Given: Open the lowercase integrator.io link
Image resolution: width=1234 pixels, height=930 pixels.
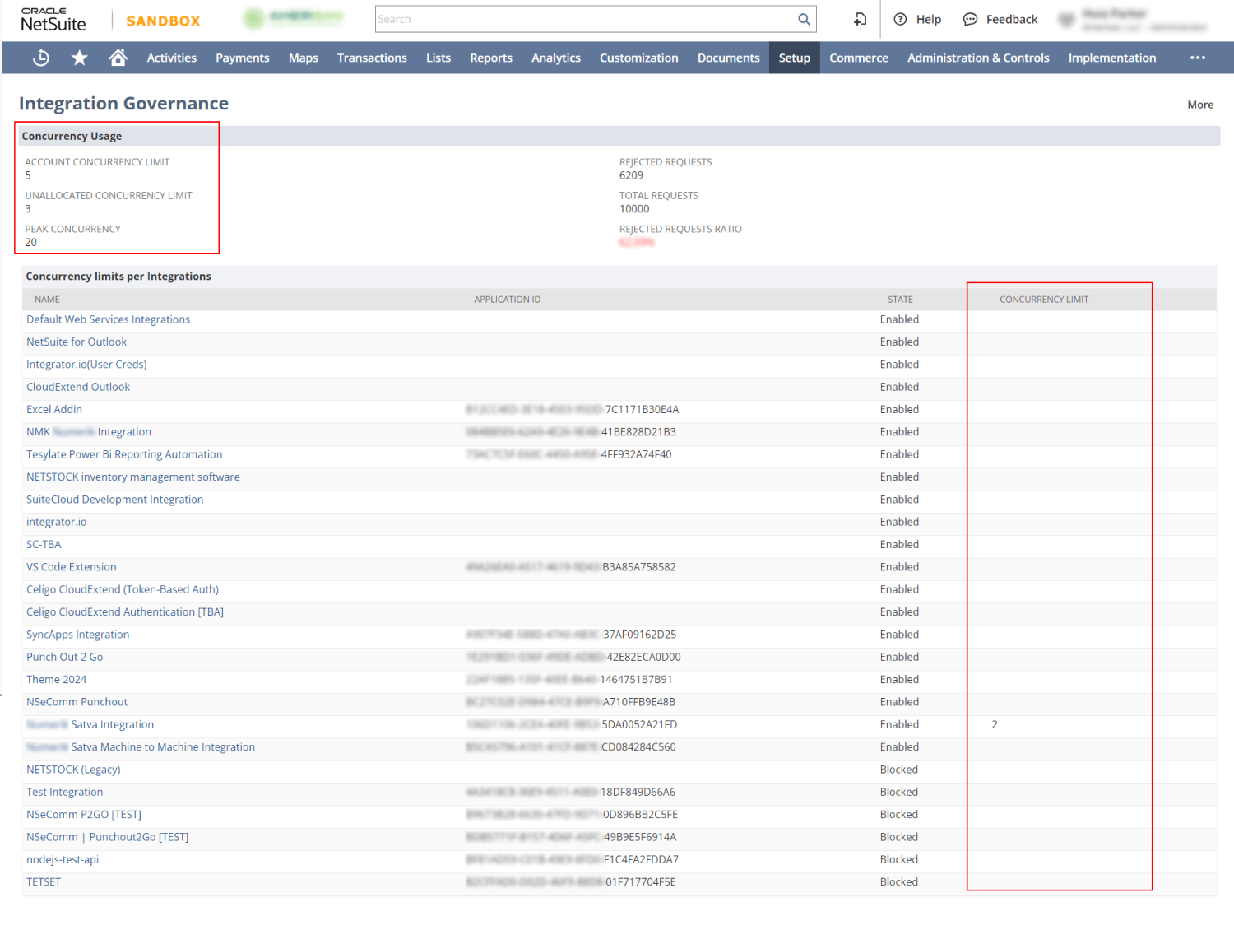Looking at the screenshot, I should pyautogui.click(x=56, y=522).
